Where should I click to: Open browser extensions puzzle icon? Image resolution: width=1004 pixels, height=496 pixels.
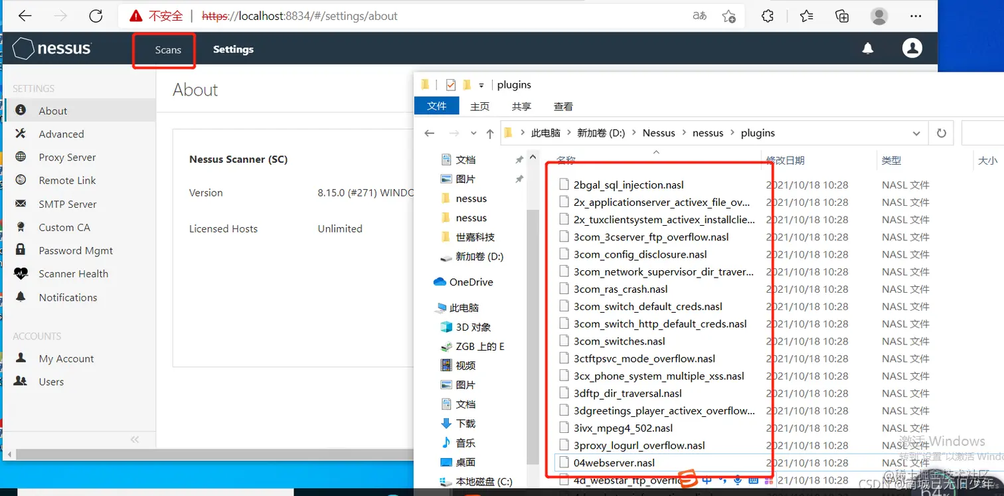768,16
